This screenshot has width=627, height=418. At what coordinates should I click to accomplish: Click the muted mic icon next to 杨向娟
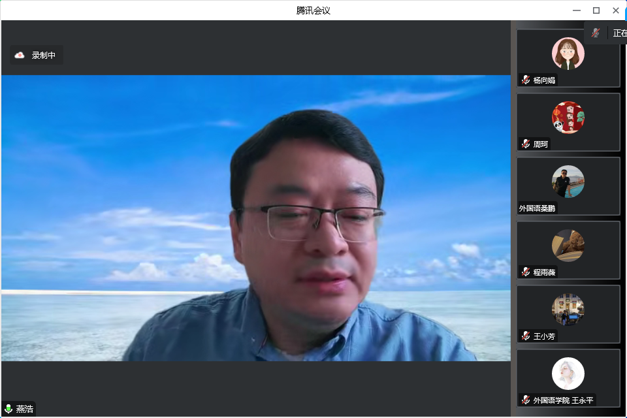click(x=526, y=80)
